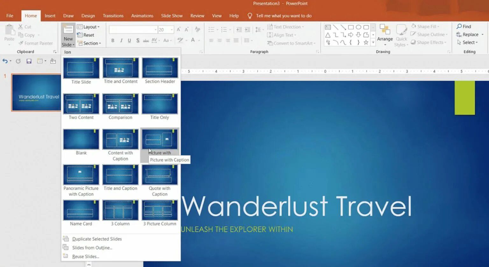The width and height of the screenshot is (489, 267).
Task: Choose Slides from Outline menu entry
Action: pos(92,248)
